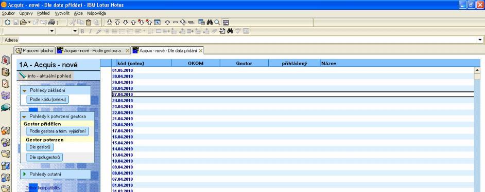Switch to the Pracovní plocha tab
This screenshot has height=192, width=485.
(x=34, y=50)
